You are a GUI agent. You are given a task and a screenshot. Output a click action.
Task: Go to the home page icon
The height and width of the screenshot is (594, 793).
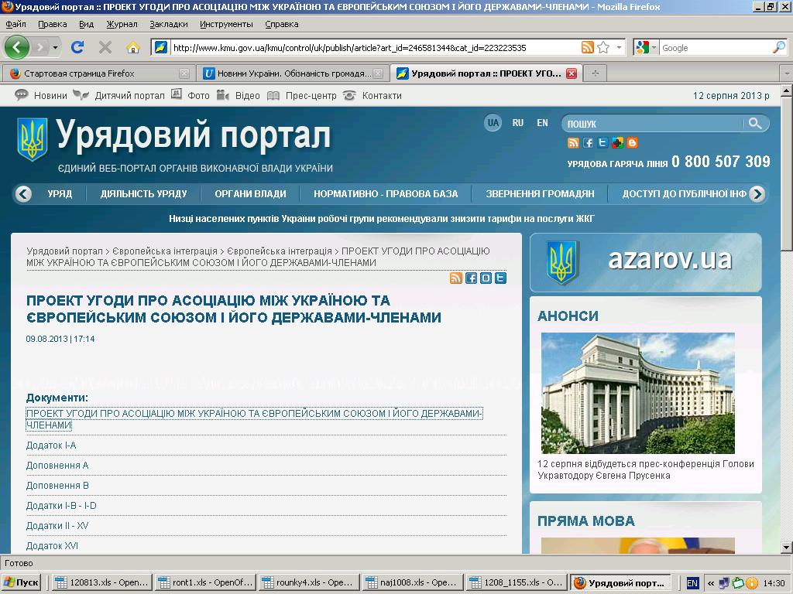[x=133, y=47]
